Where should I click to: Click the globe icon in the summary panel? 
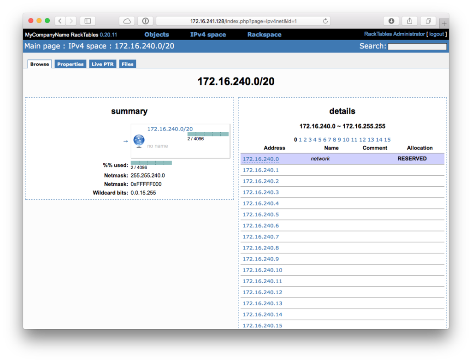(x=138, y=141)
